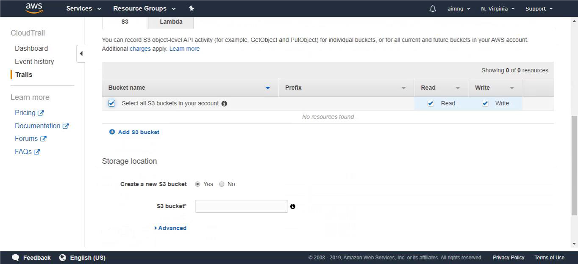Open Event history in sidebar
The height and width of the screenshot is (264, 578).
click(x=34, y=61)
